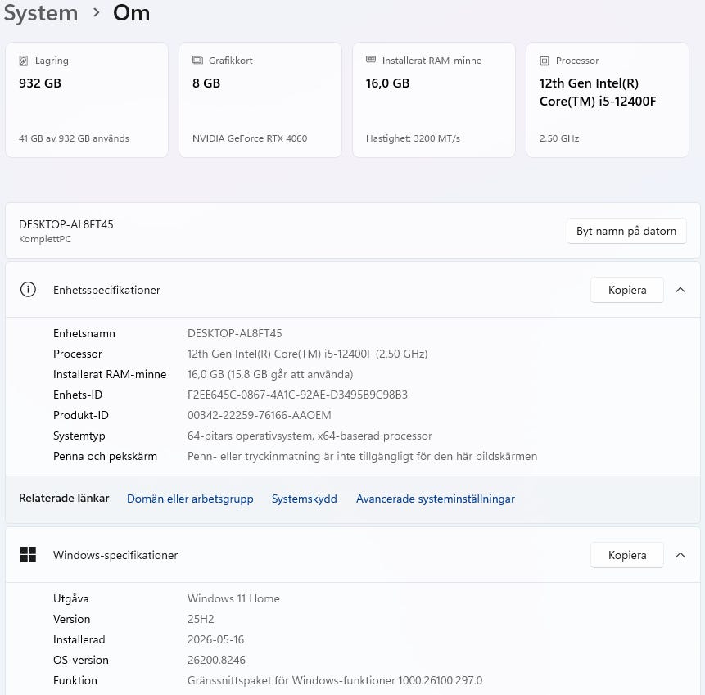Screen dimensions: 705x695
Task: Click the Enhetsspecifikationer heading
Action: (x=106, y=290)
